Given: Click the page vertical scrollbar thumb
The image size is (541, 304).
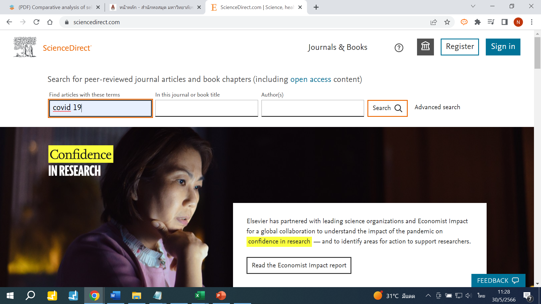Looking at the screenshot, I should coord(537,52).
